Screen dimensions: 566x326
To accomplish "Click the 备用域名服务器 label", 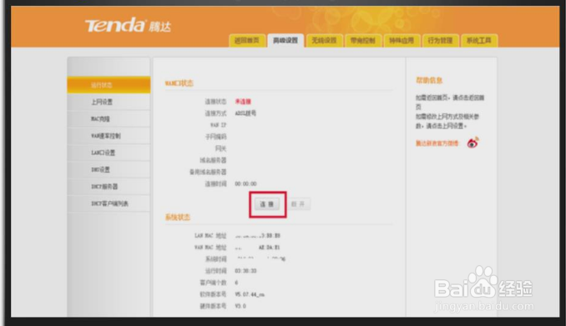I will click(x=208, y=172).
